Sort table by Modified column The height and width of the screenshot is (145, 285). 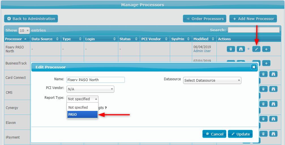tap(204, 39)
